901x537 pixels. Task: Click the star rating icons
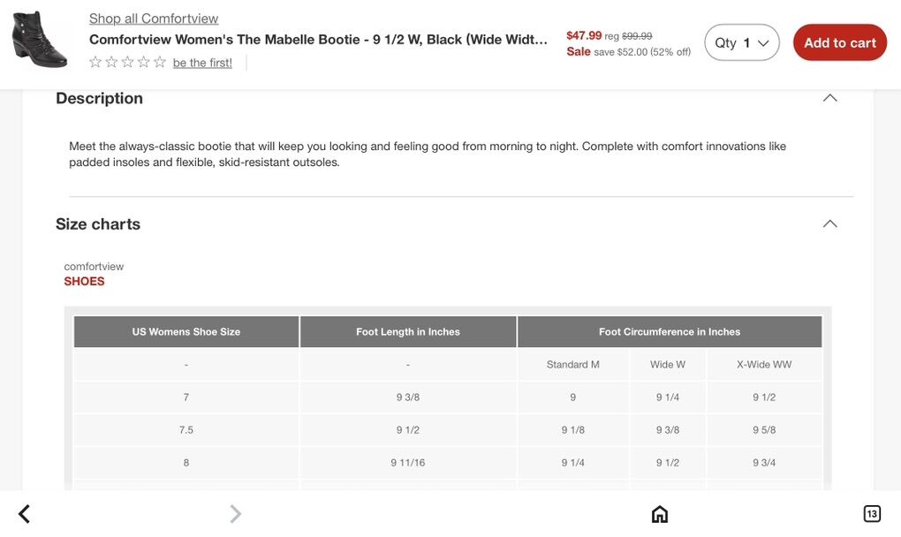point(128,62)
